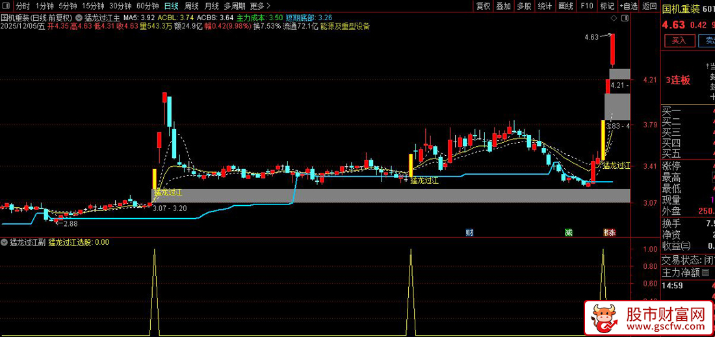This screenshot has width=715, height=337.
Task: Switch to the 分时 chart tab
Action: click(x=22, y=6)
